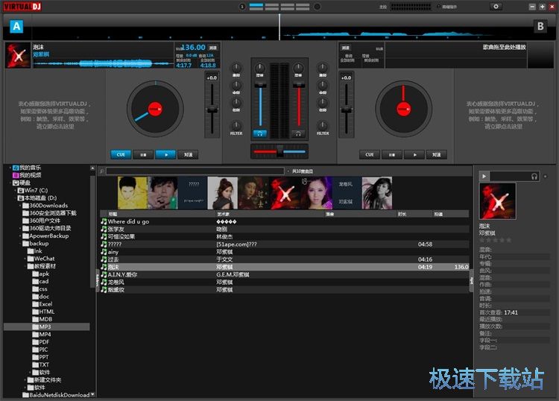Viewport: 559px width, 401px height.
Task: Toggle headphone cue for left channel
Action: (x=260, y=133)
